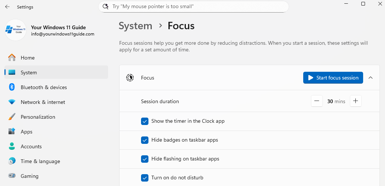Open Bluetooth & devices settings
Screen dimensions: 385x186
click(56, 87)
